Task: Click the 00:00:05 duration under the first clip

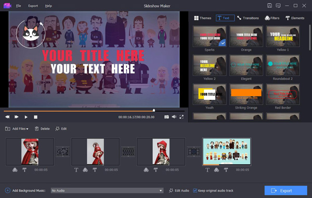Action: [x=41, y=170]
